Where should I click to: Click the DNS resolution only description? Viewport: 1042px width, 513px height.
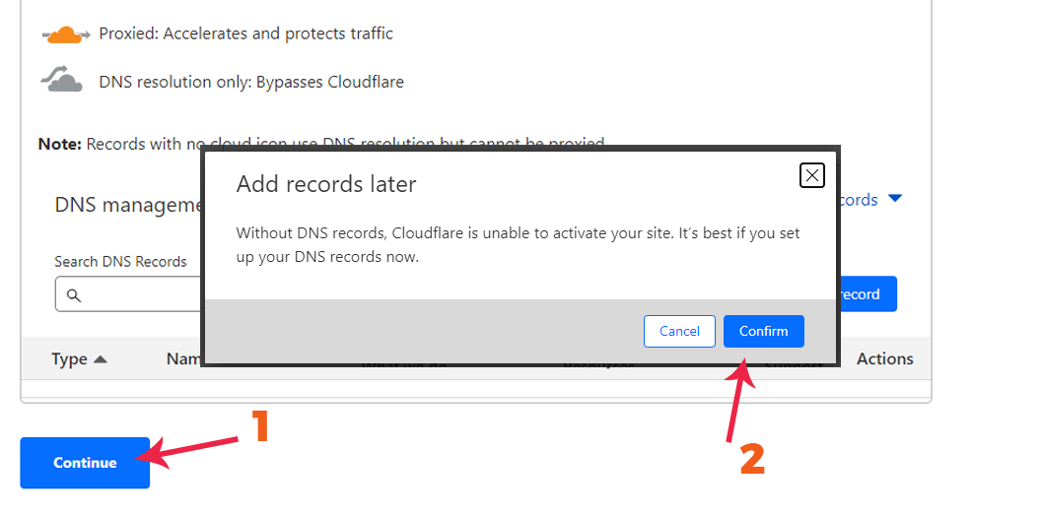(251, 82)
